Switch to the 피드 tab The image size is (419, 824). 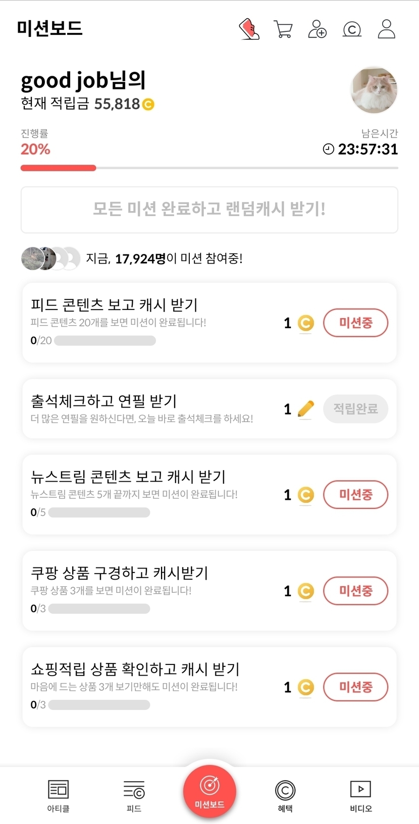(134, 795)
